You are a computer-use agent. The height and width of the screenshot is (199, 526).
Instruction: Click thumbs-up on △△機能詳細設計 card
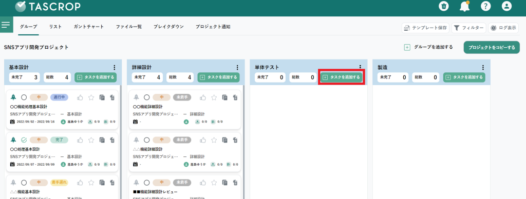(x=203, y=140)
